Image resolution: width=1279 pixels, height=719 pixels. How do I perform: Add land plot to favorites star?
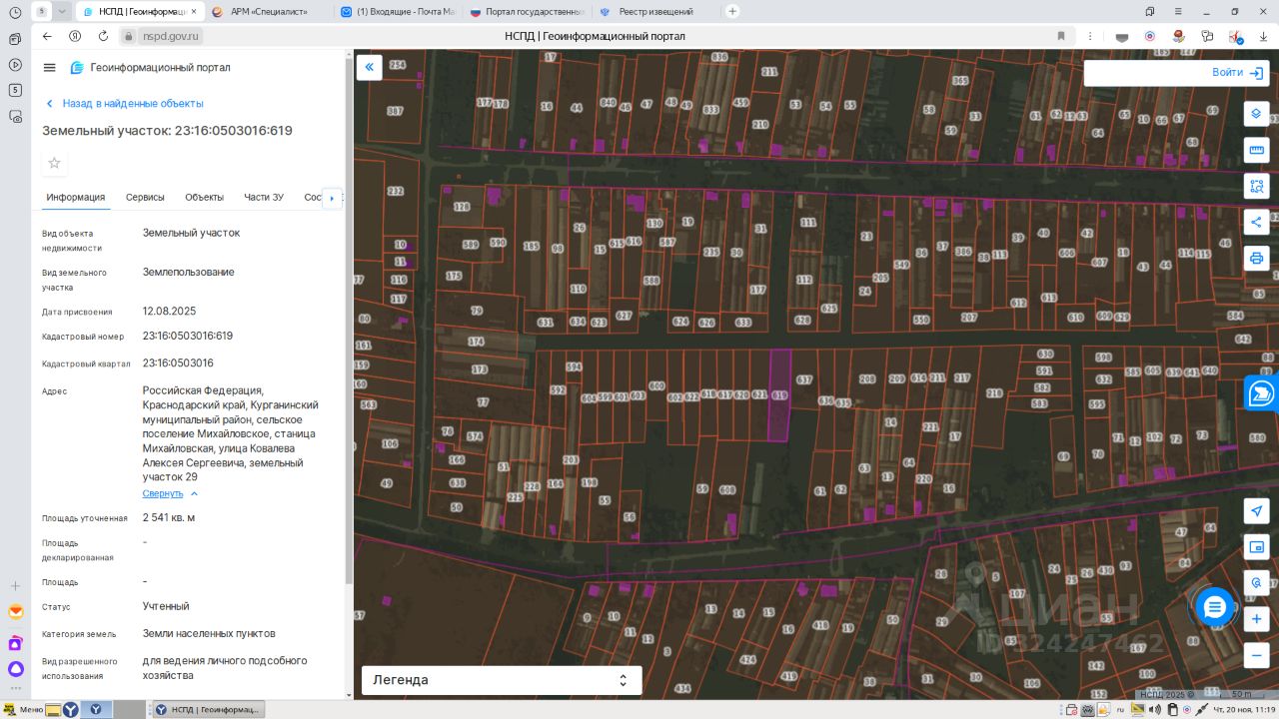[x=55, y=163]
